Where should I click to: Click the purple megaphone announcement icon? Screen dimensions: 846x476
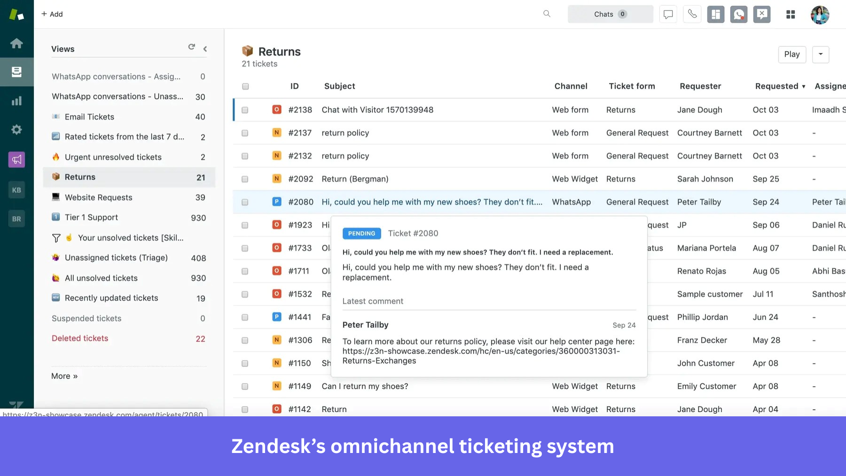(16, 159)
